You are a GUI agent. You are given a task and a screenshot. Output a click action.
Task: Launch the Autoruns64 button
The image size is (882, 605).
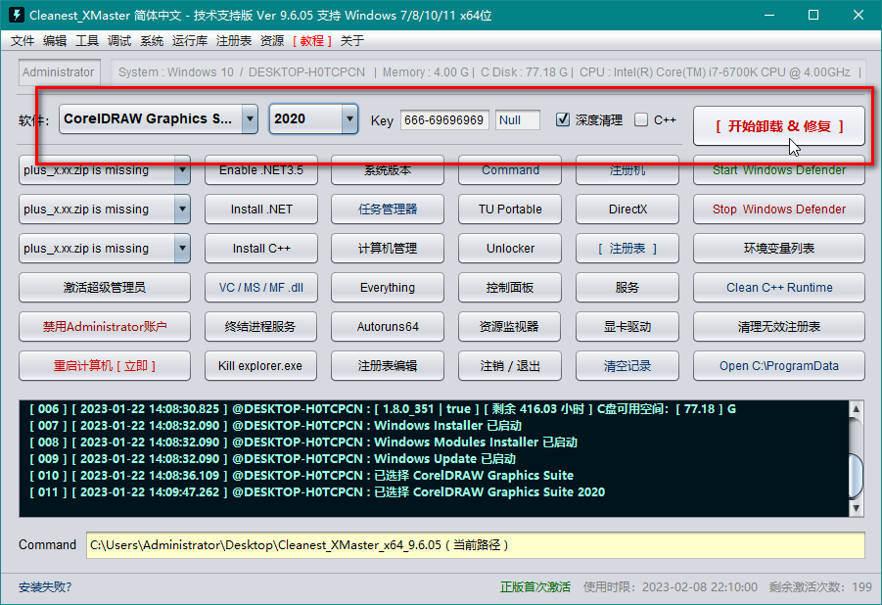coord(388,326)
